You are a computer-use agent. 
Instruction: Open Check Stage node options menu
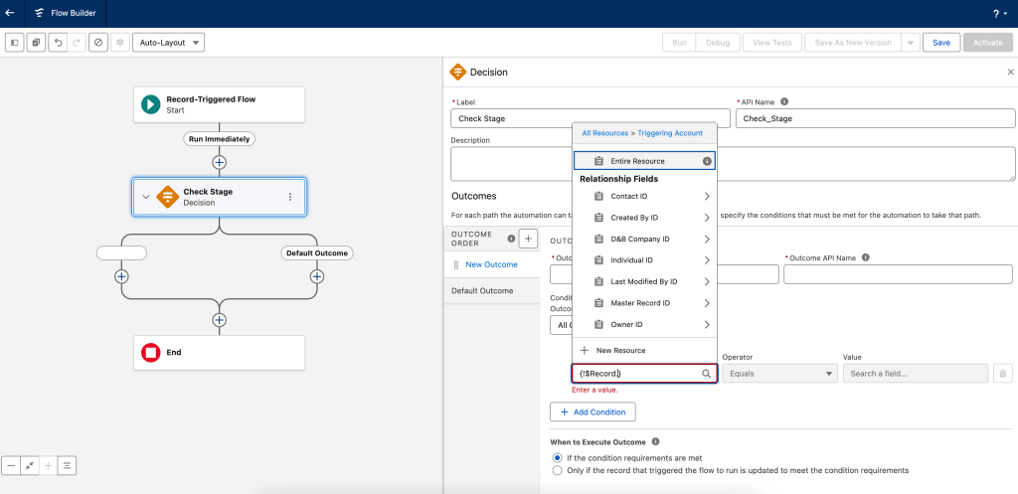[290, 197]
